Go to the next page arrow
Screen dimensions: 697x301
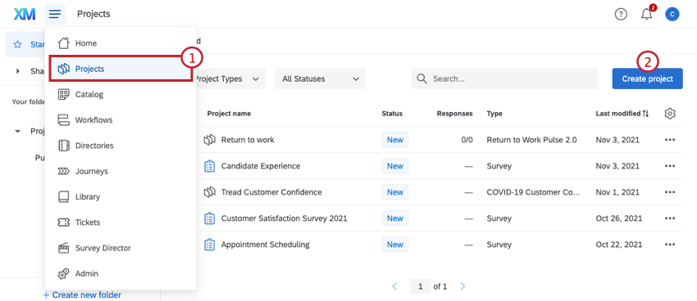462,286
